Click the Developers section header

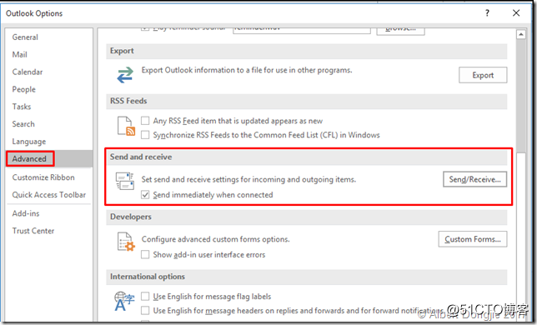pyautogui.click(x=307, y=217)
